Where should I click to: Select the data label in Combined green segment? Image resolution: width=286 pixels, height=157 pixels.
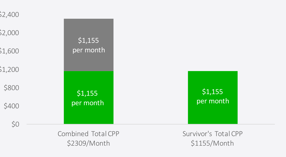point(88,98)
